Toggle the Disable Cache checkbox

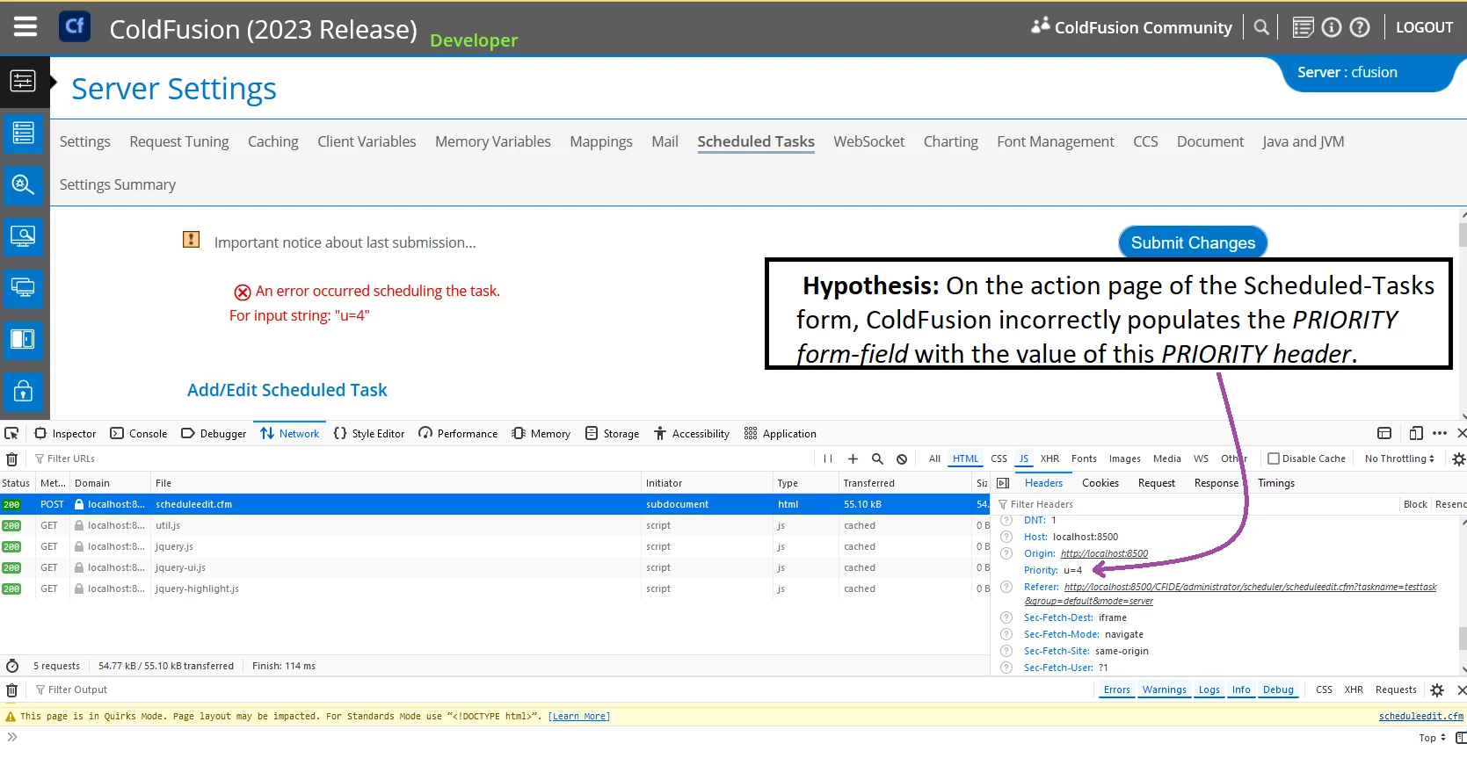tap(1274, 458)
